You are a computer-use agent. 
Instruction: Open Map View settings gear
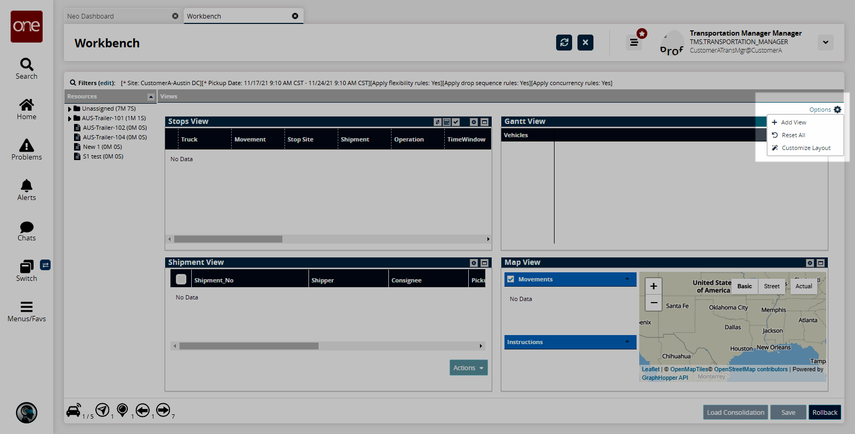tap(810, 263)
